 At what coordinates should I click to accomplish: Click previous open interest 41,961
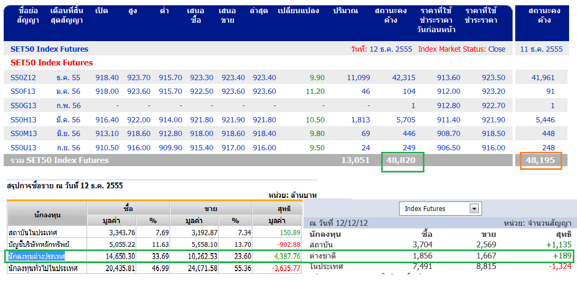tap(543, 78)
